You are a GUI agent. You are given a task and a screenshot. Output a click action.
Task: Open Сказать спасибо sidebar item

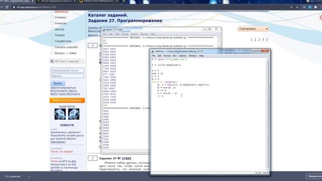[66, 47]
